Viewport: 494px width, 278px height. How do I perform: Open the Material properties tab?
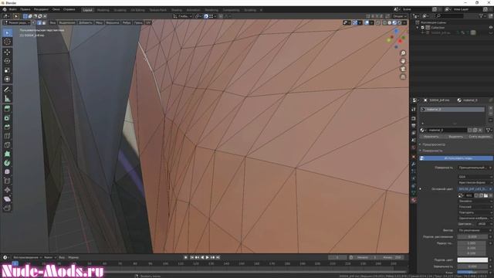[x=414, y=200]
